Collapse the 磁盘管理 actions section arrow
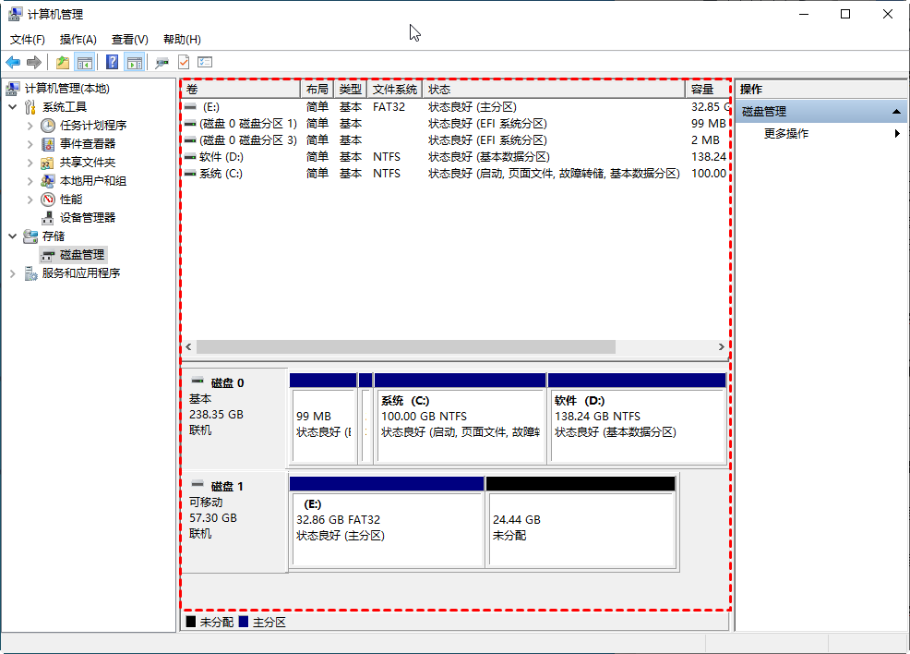This screenshot has height=654, width=910. [x=897, y=112]
